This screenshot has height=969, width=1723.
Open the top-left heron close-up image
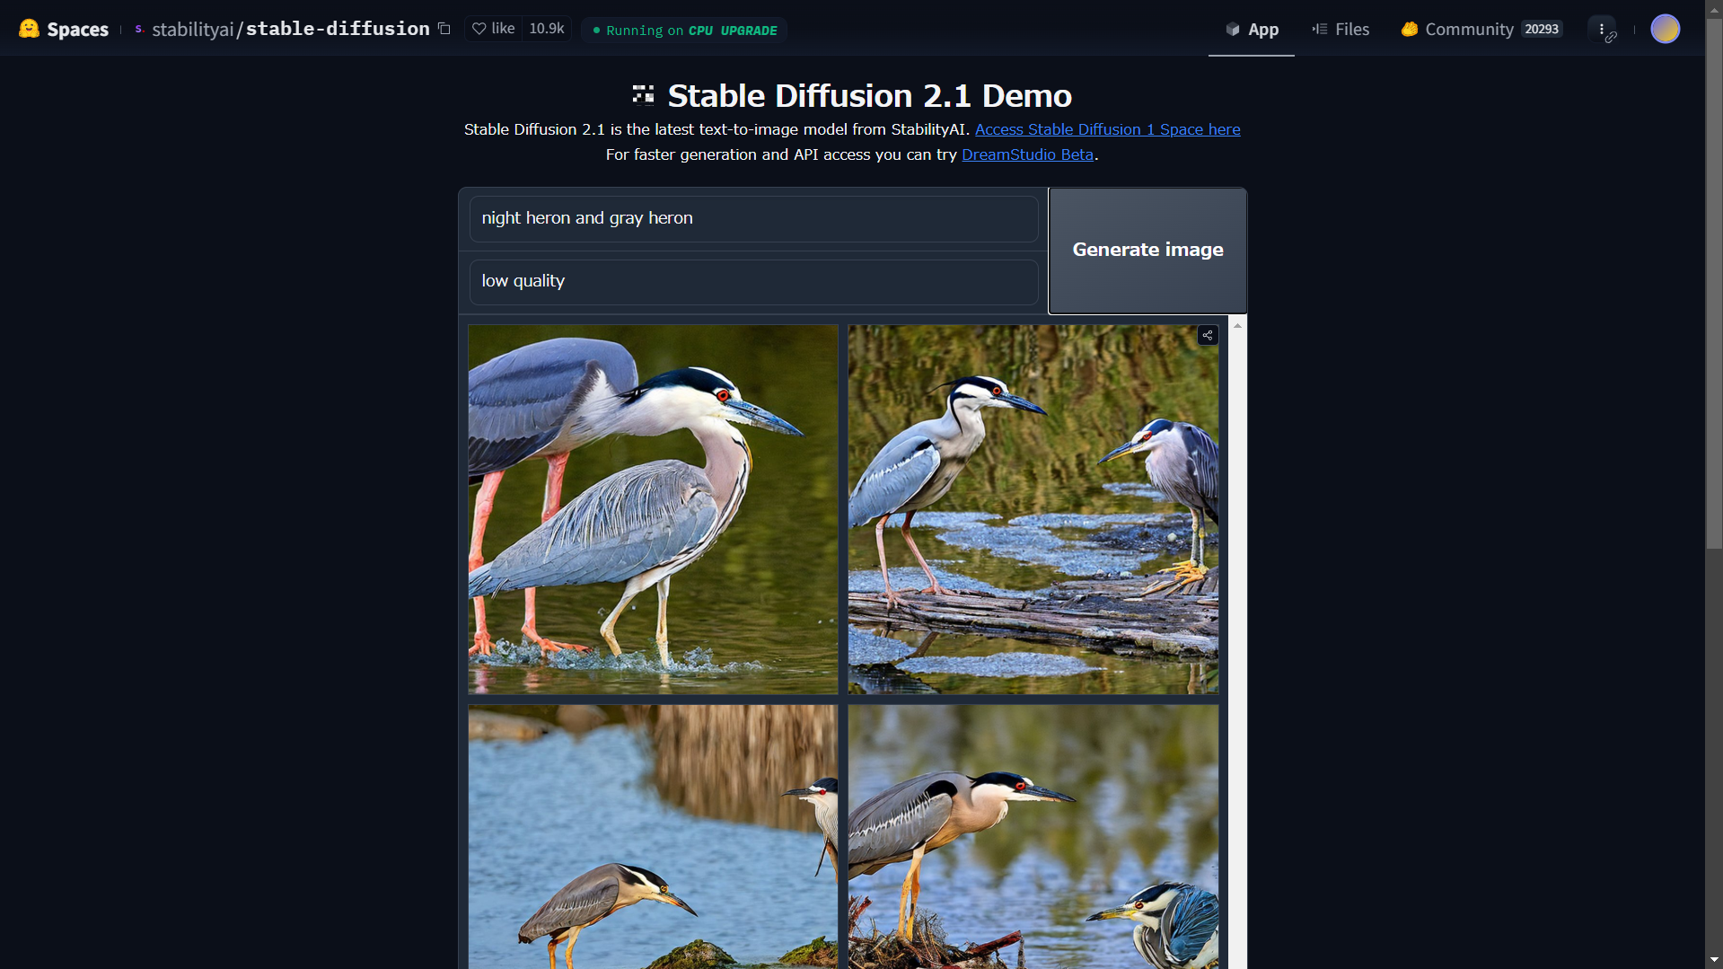pyautogui.click(x=653, y=509)
